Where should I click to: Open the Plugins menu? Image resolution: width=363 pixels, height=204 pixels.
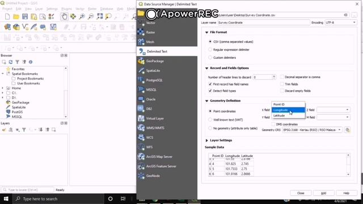coord(67,9)
